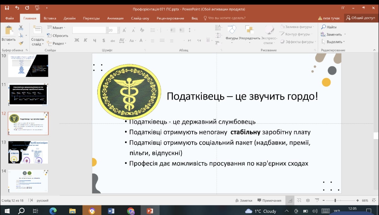
Task: Switch to Дизайн ribbon tab
Action: click(x=70, y=18)
